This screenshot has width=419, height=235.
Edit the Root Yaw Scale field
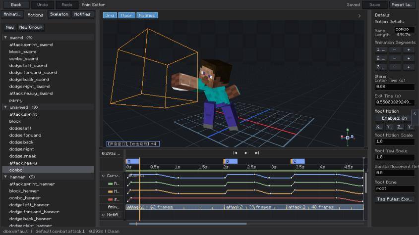[x=395, y=157]
